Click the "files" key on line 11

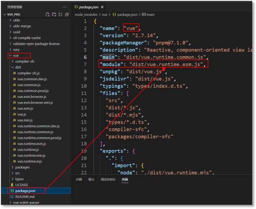(110, 93)
